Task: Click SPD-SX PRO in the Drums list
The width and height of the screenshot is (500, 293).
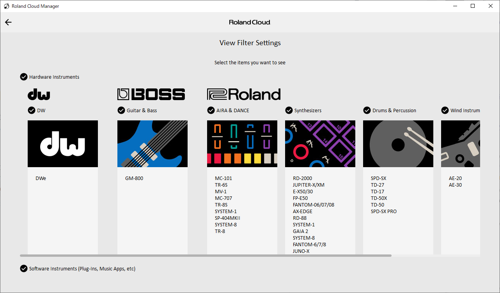Action: pyautogui.click(x=384, y=212)
